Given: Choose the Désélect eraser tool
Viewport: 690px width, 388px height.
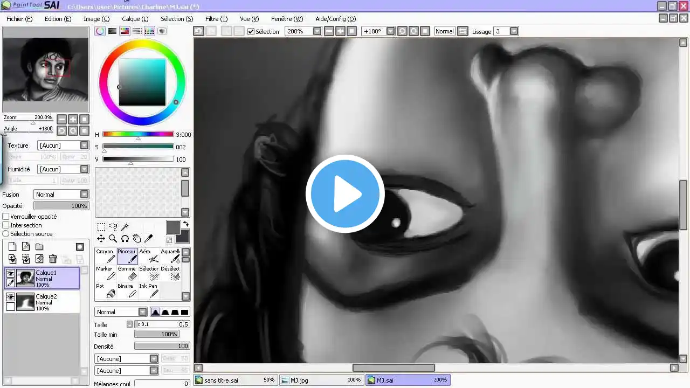Looking at the screenshot, I should tap(170, 273).
